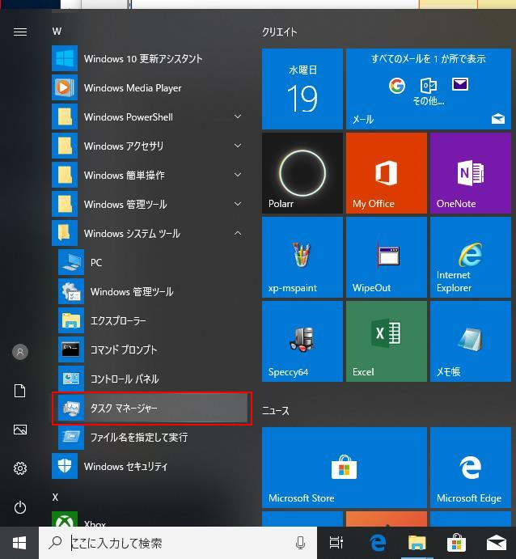This screenshot has height=559, width=516.
Task: Open the WipeOut tile
Action: pyautogui.click(x=386, y=257)
